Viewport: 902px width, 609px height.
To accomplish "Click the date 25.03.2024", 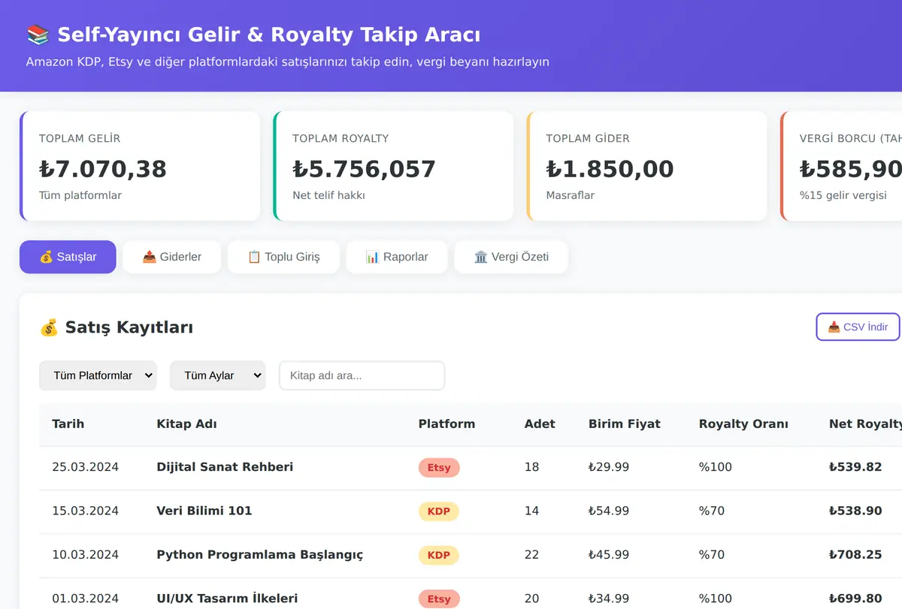I will pos(85,467).
